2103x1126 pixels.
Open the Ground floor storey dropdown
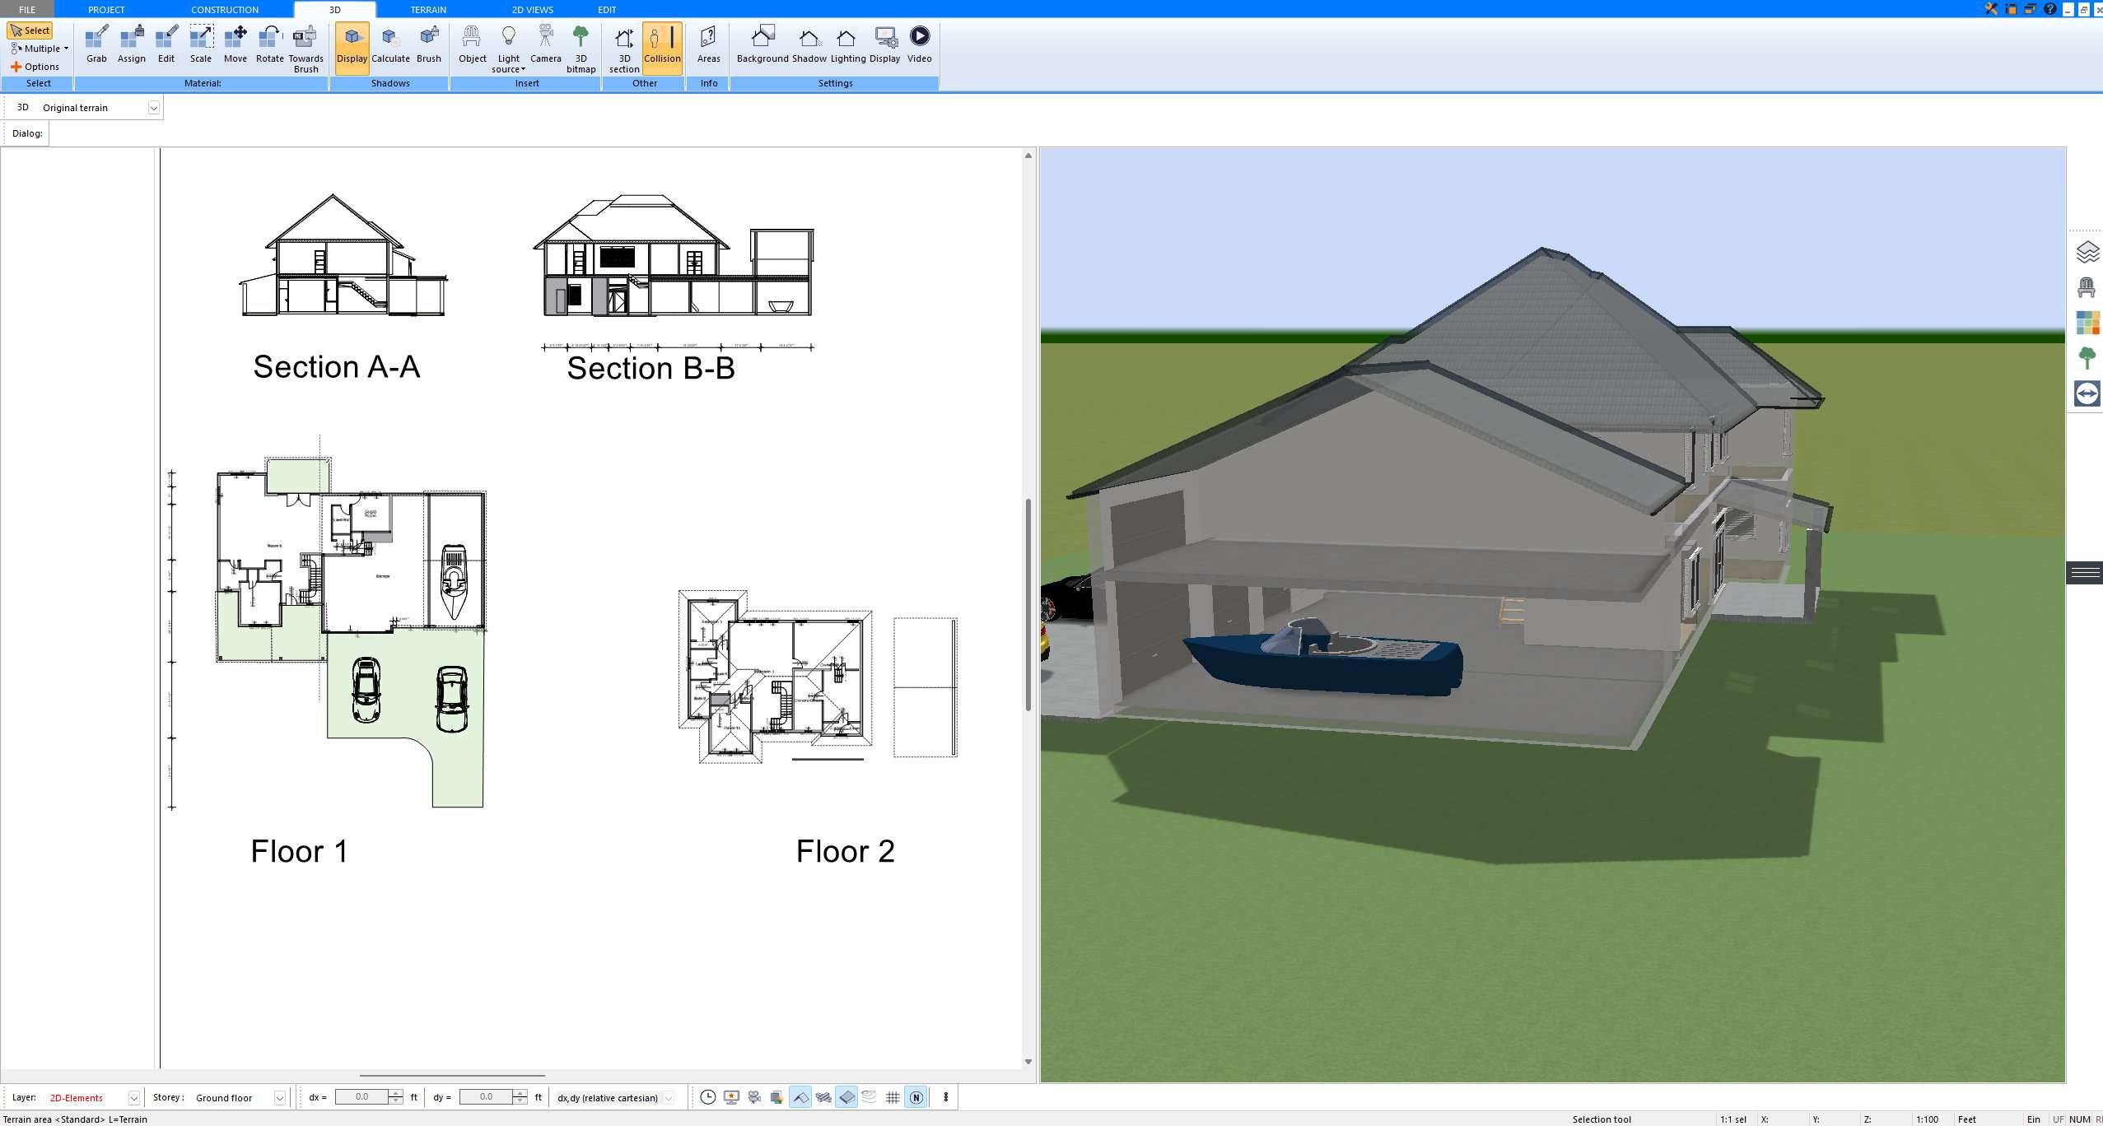point(277,1097)
